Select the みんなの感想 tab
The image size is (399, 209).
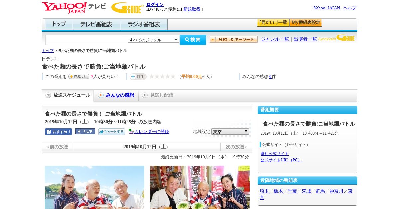tap(116, 95)
